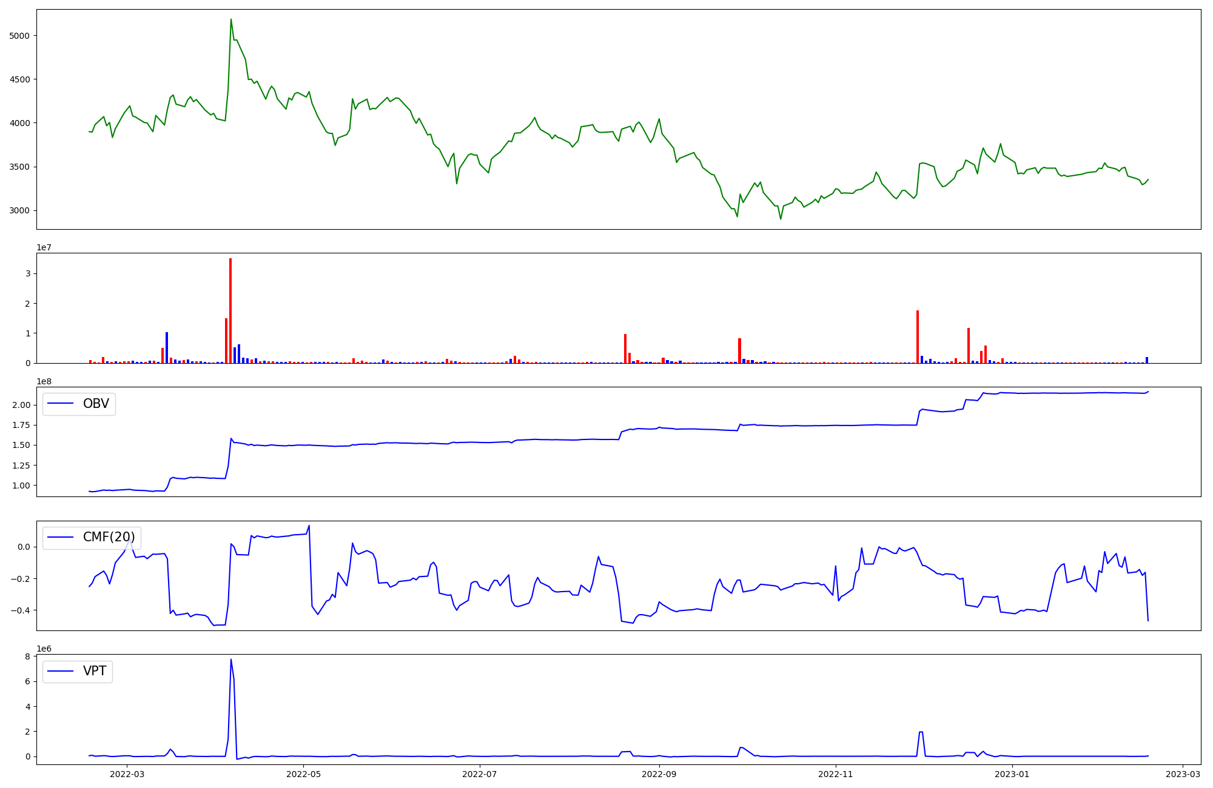Viewport: 1213px width, 788px height.
Task: Click the OBV legend label
Action: [x=96, y=404]
